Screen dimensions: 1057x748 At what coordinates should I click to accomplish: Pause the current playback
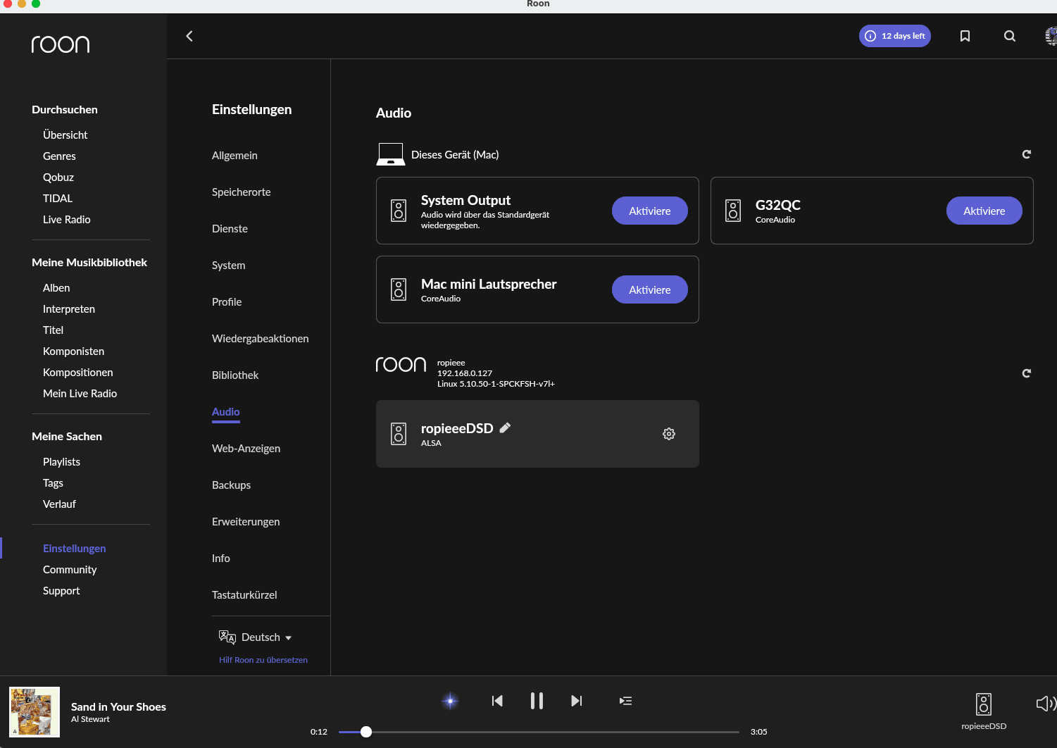(x=537, y=701)
